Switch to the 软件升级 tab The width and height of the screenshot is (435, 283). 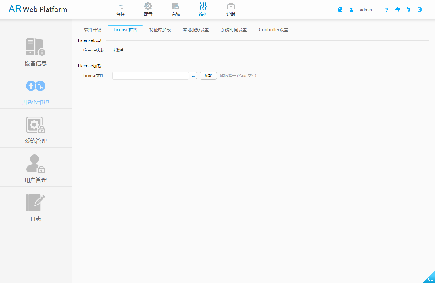pos(93,30)
